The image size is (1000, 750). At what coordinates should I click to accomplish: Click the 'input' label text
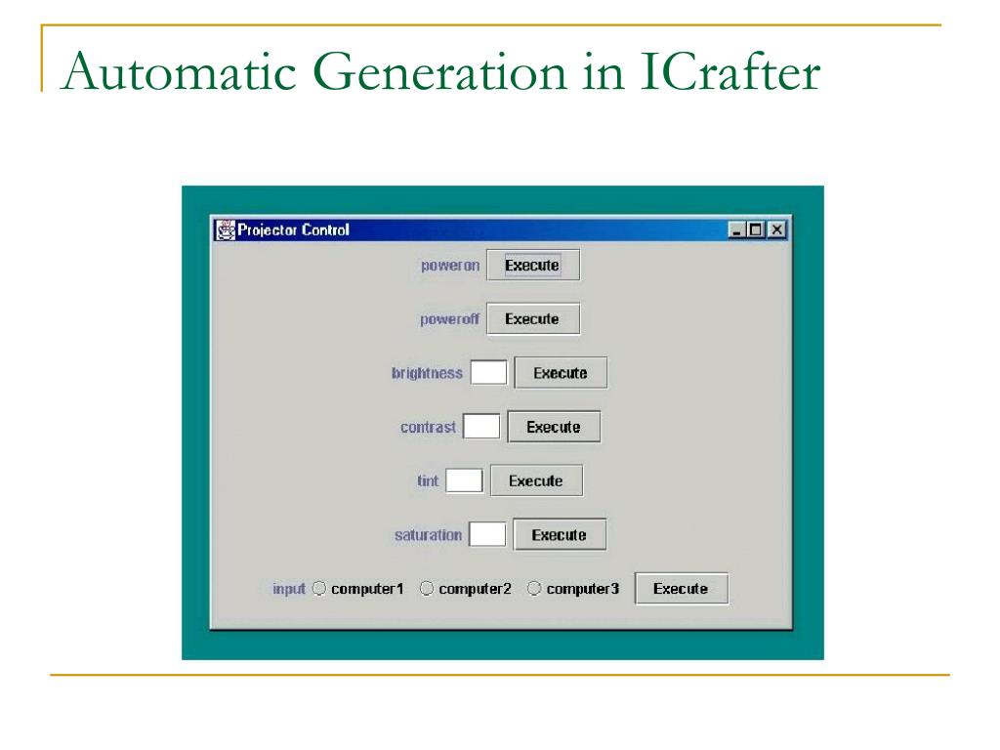(x=289, y=589)
